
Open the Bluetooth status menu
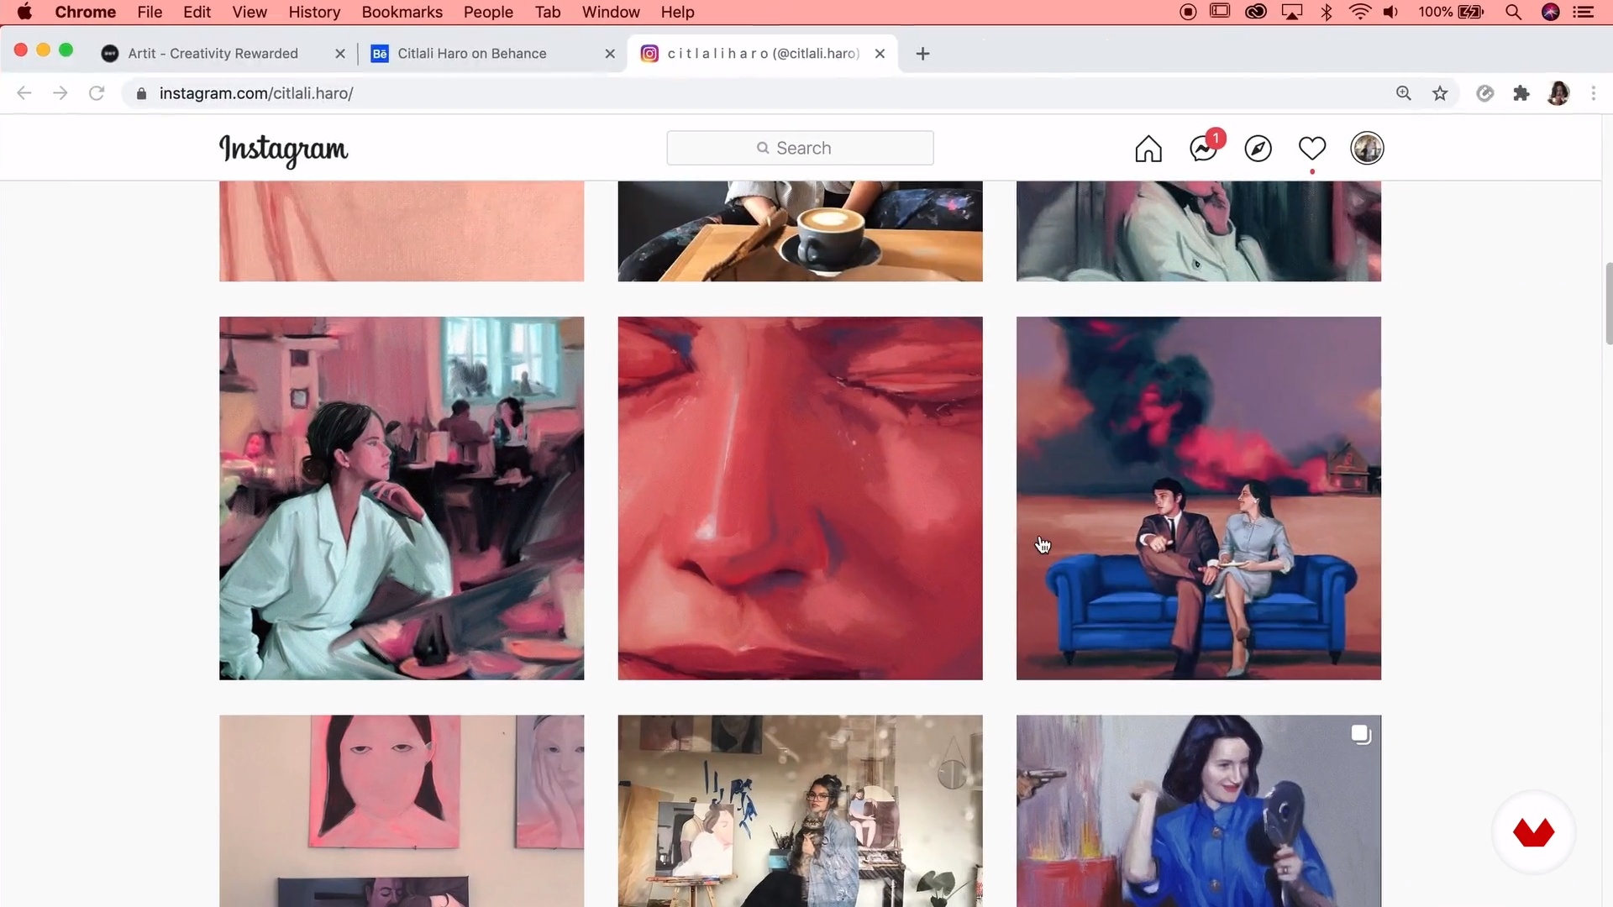tap(1327, 12)
